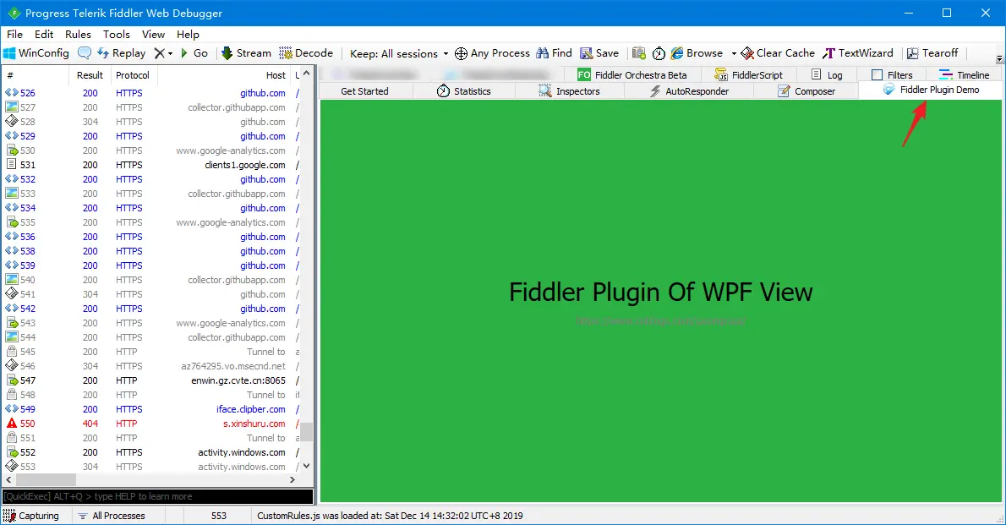The height and width of the screenshot is (525, 1006).
Task: Select session 546 az764295.vo.msecnd.net
Action: click(x=151, y=366)
